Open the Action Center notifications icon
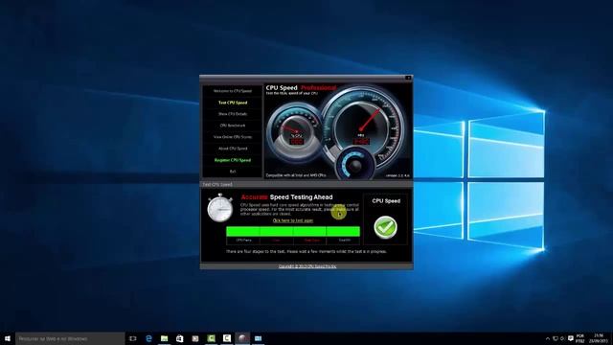Screen dimensions: 613x345 click(571, 338)
